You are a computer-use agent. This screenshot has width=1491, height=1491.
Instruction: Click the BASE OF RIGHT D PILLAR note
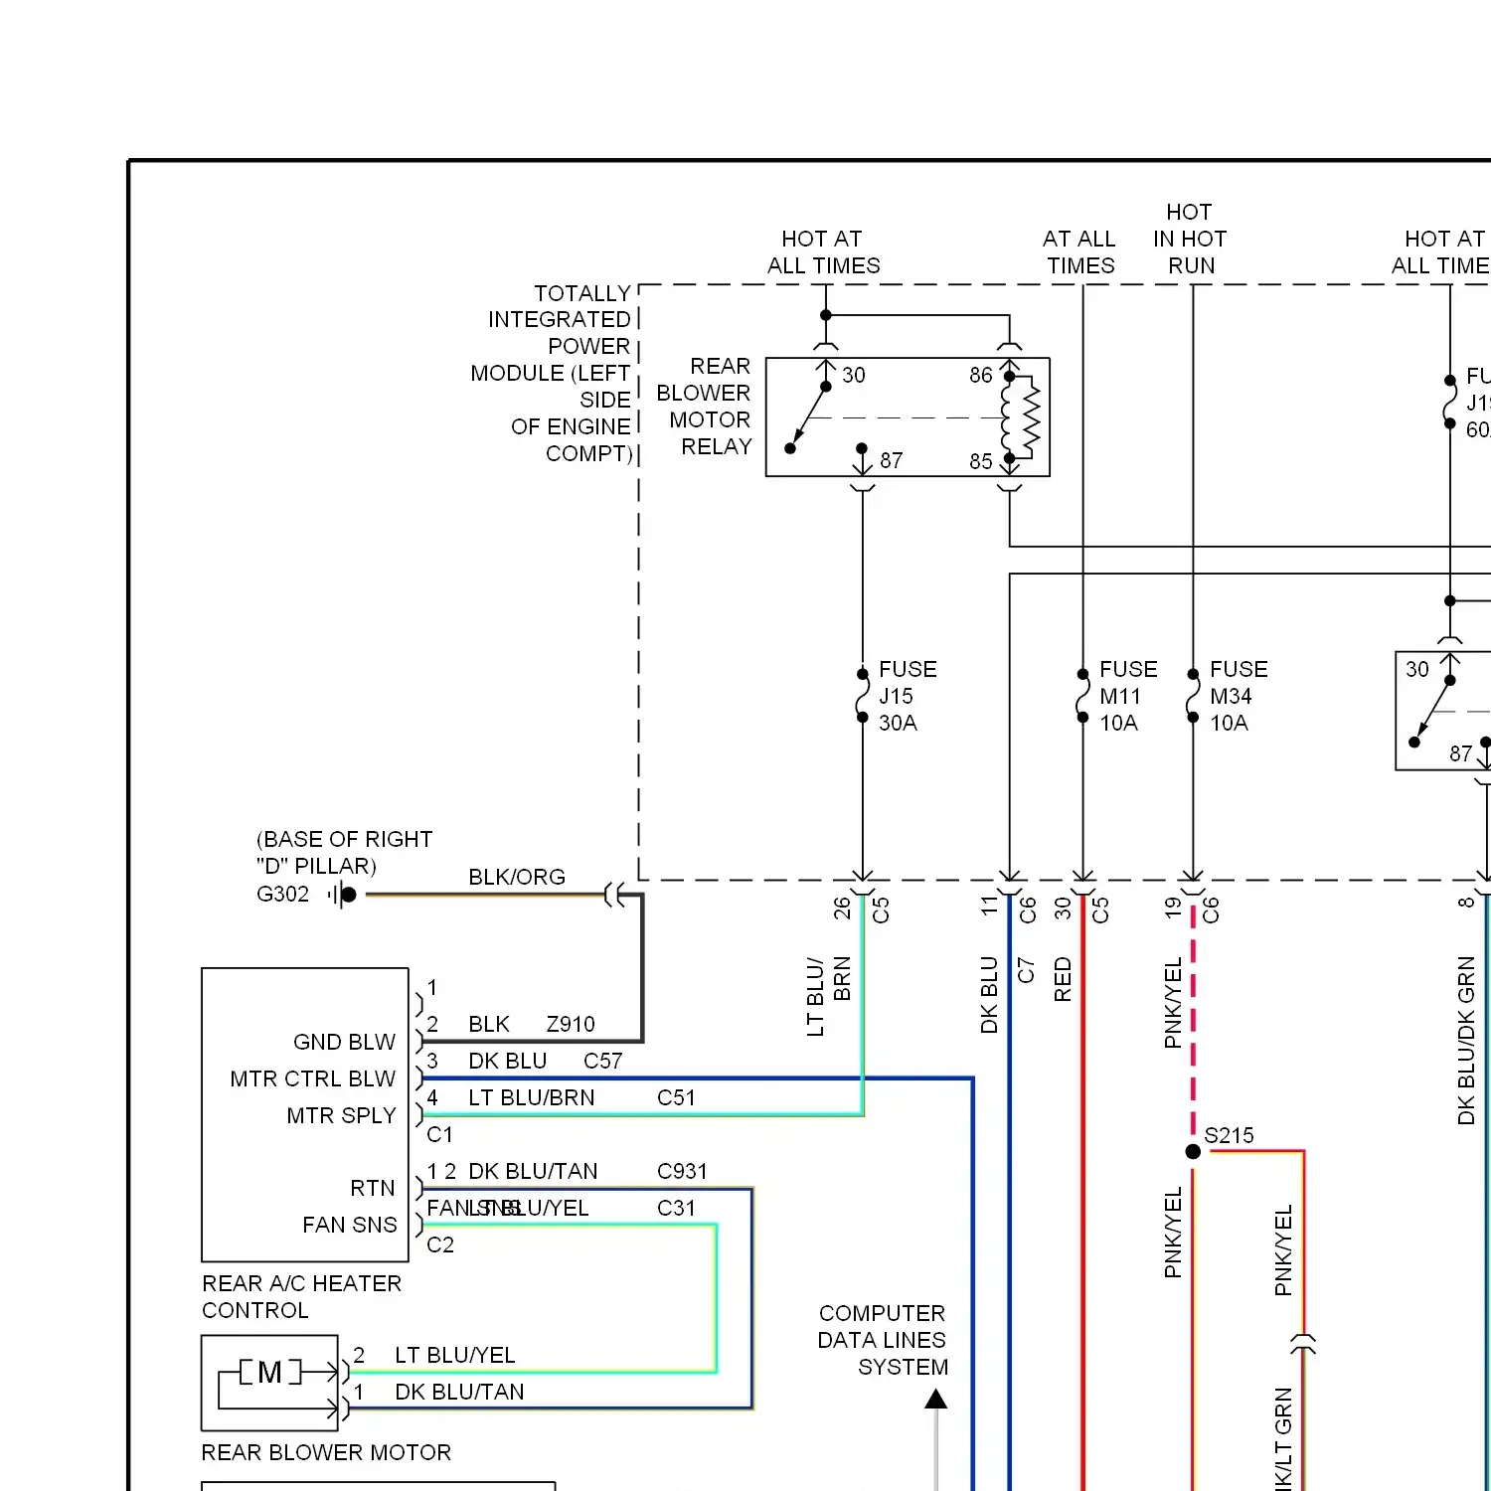click(x=344, y=852)
